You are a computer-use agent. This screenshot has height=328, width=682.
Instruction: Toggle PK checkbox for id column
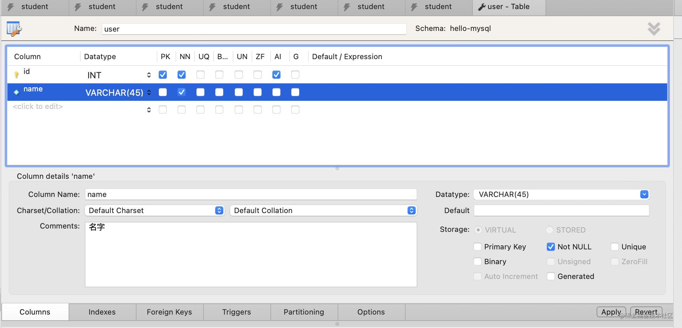163,75
